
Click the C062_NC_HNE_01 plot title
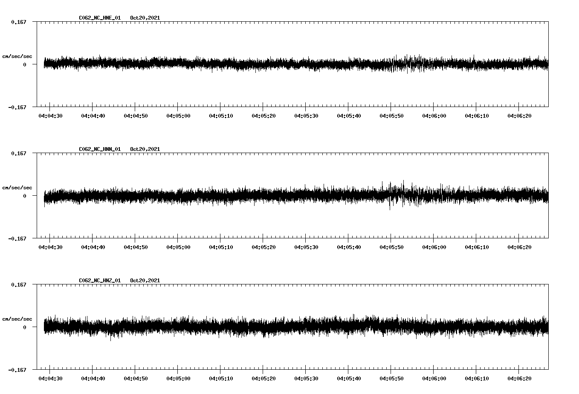click(x=100, y=18)
